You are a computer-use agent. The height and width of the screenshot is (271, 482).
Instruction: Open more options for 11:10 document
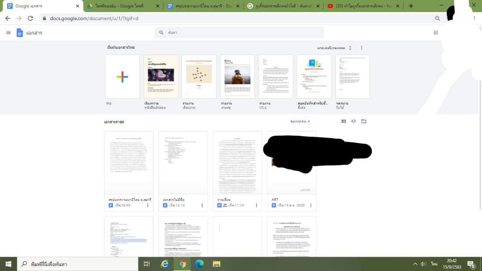coord(256,205)
